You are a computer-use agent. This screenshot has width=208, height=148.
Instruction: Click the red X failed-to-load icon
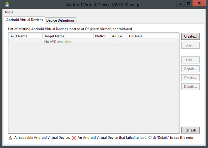point(74,138)
